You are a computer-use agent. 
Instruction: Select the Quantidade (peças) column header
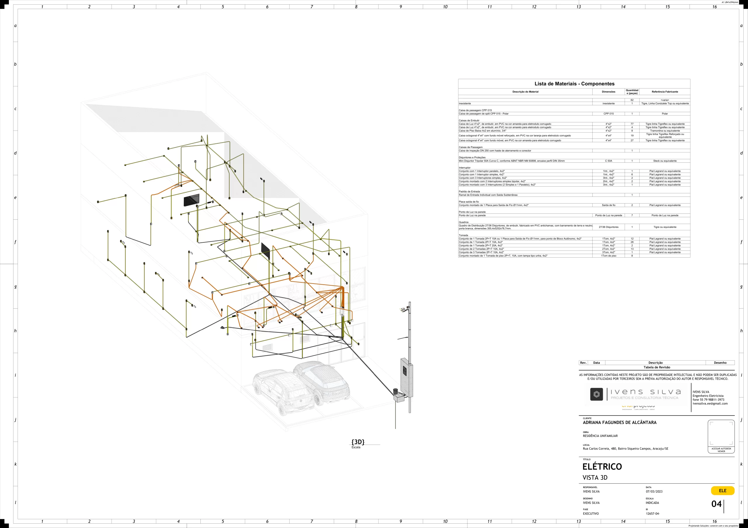tap(632, 92)
